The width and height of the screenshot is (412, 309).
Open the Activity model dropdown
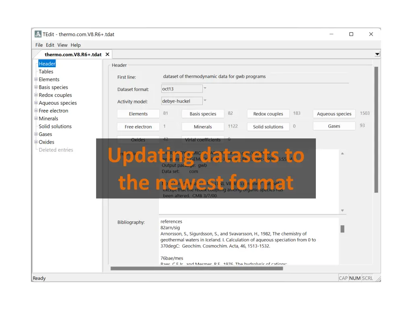click(205, 101)
